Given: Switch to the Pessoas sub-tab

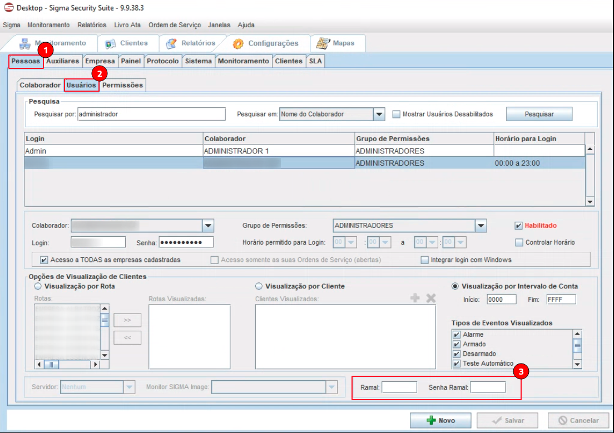Looking at the screenshot, I should pyautogui.click(x=26, y=61).
